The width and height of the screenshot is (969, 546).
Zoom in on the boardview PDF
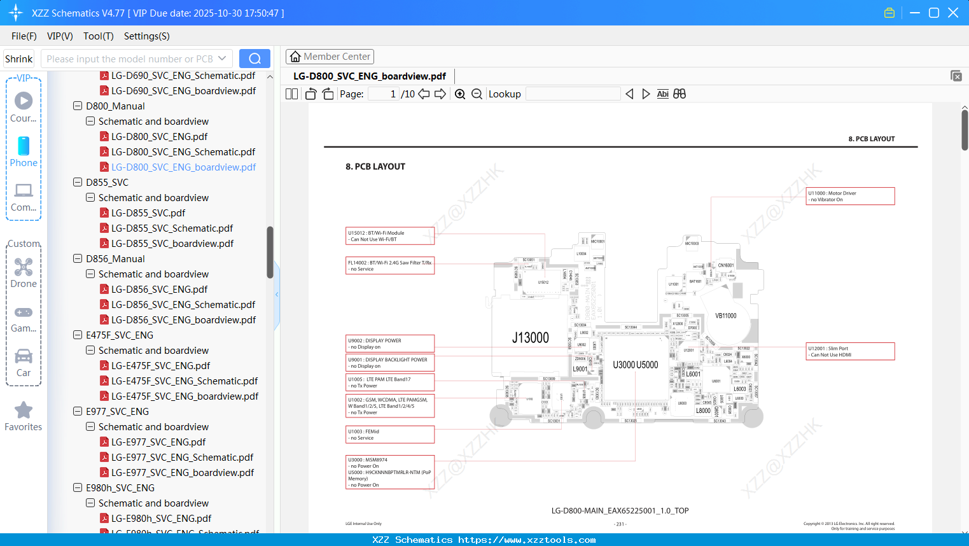pyautogui.click(x=459, y=94)
